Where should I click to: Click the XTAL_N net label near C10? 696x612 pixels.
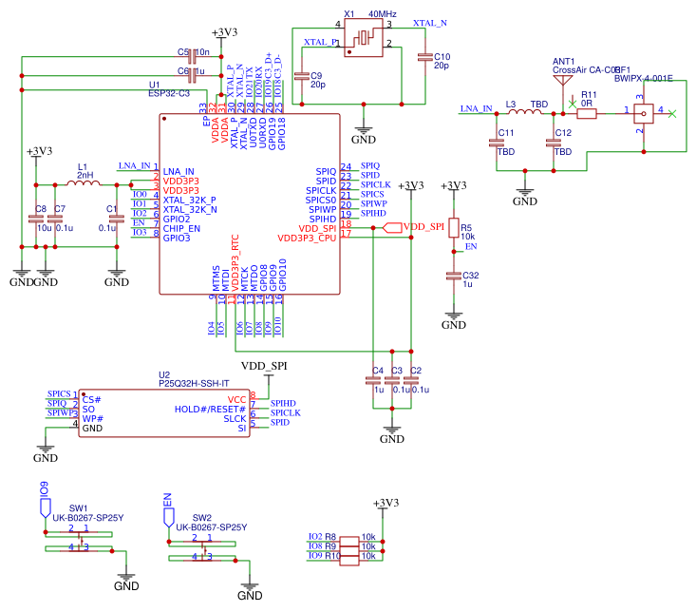tap(430, 23)
